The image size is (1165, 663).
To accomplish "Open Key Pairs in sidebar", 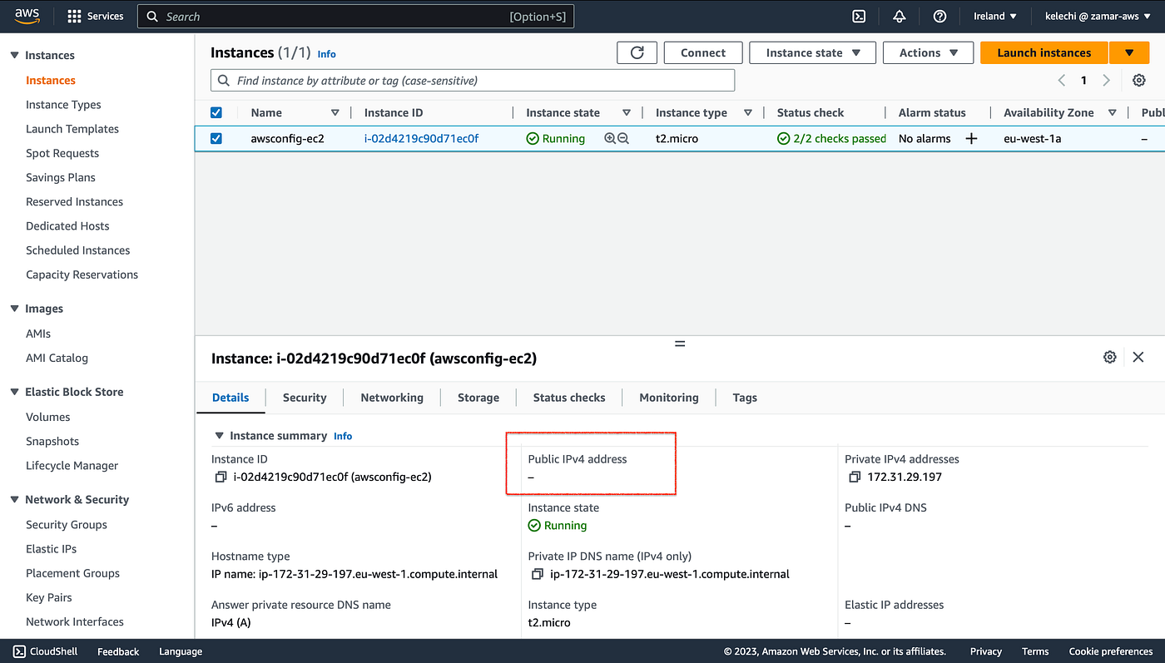I will [x=49, y=597].
